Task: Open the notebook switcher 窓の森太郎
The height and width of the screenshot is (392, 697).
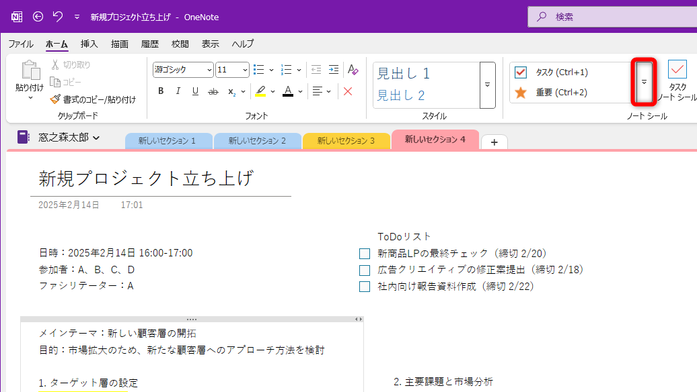Action: tap(61, 136)
